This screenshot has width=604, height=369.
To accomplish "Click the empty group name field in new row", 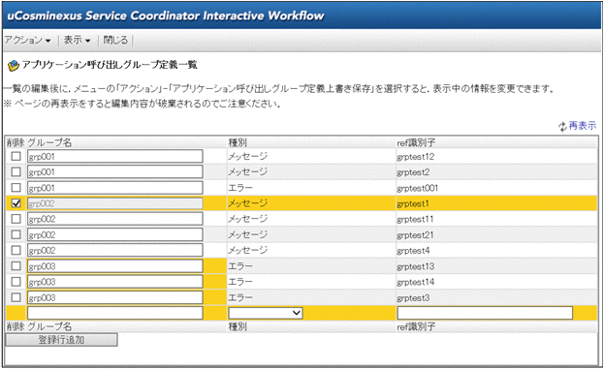I will coord(114,313).
